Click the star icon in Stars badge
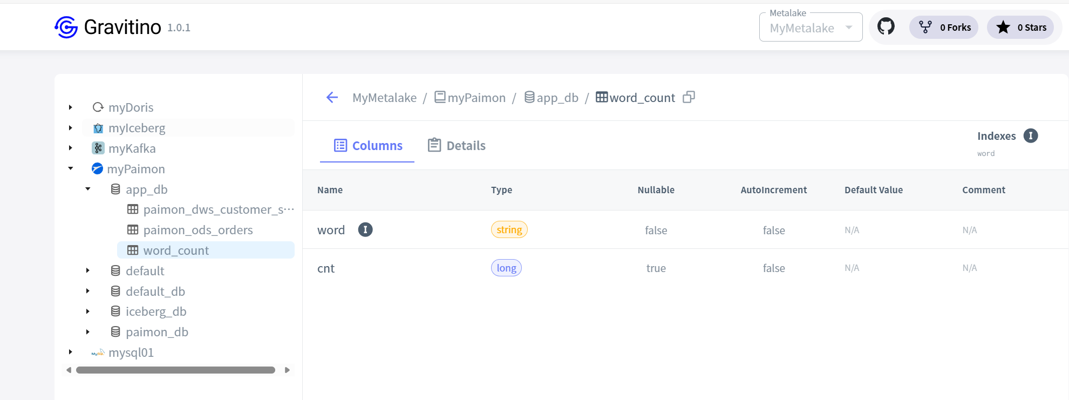The image size is (1069, 400). point(1003,27)
